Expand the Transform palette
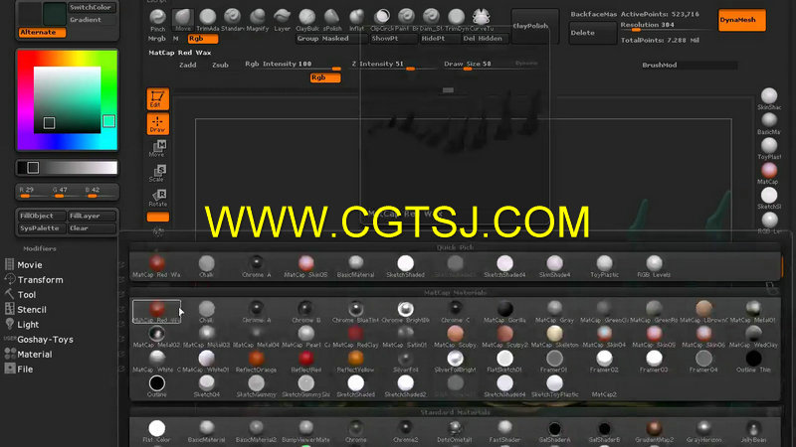The image size is (796, 447). tap(40, 280)
